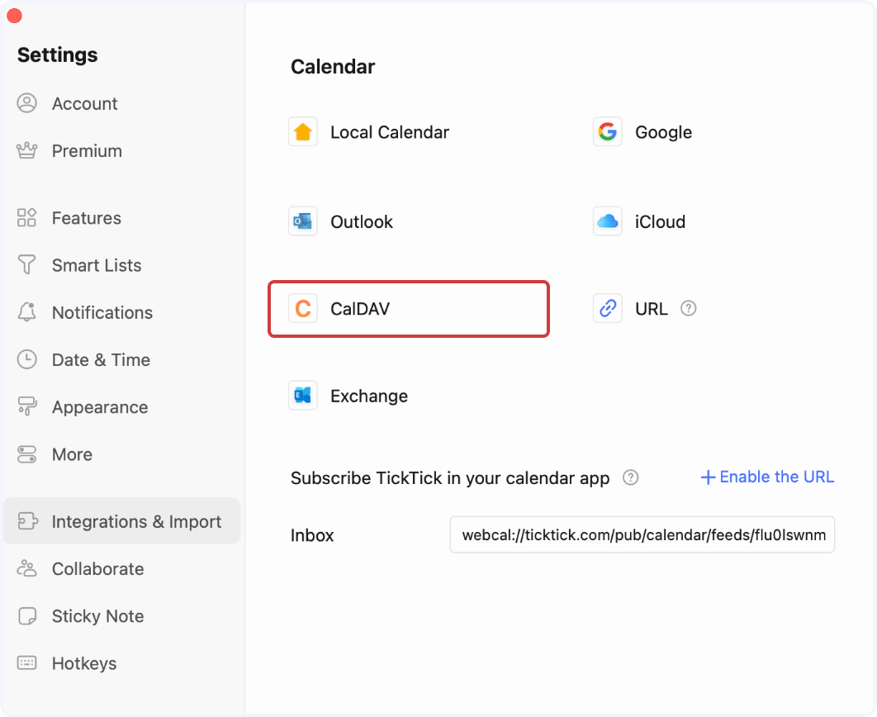Click the Appearance paint roller icon
The width and height of the screenshot is (877, 717).
[x=27, y=406]
